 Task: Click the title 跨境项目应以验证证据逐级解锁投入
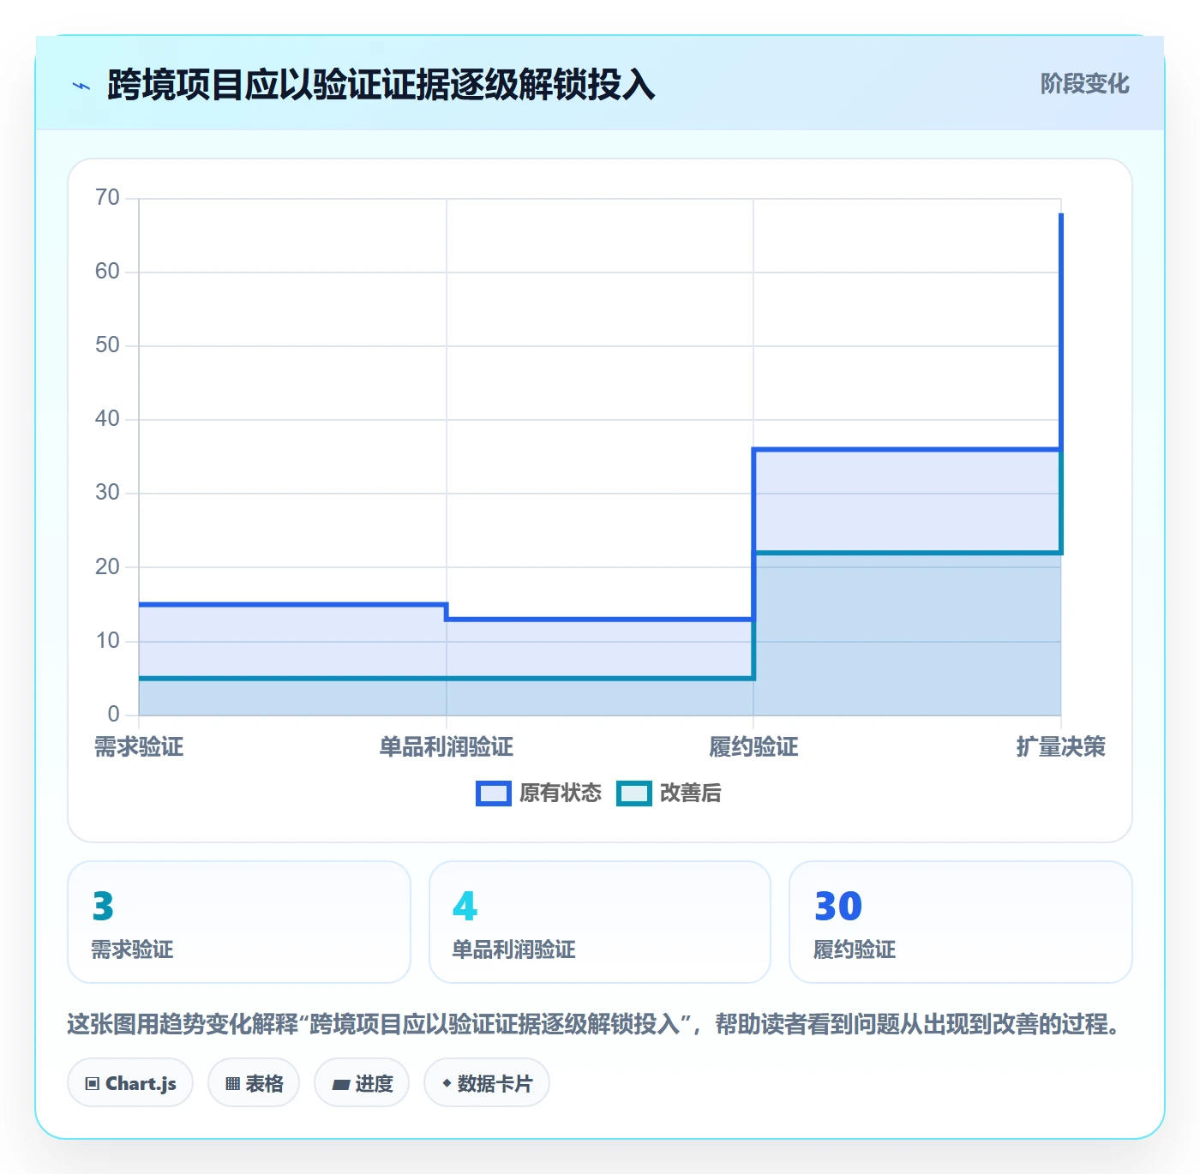pyautogui.click(x=381, y=85)
